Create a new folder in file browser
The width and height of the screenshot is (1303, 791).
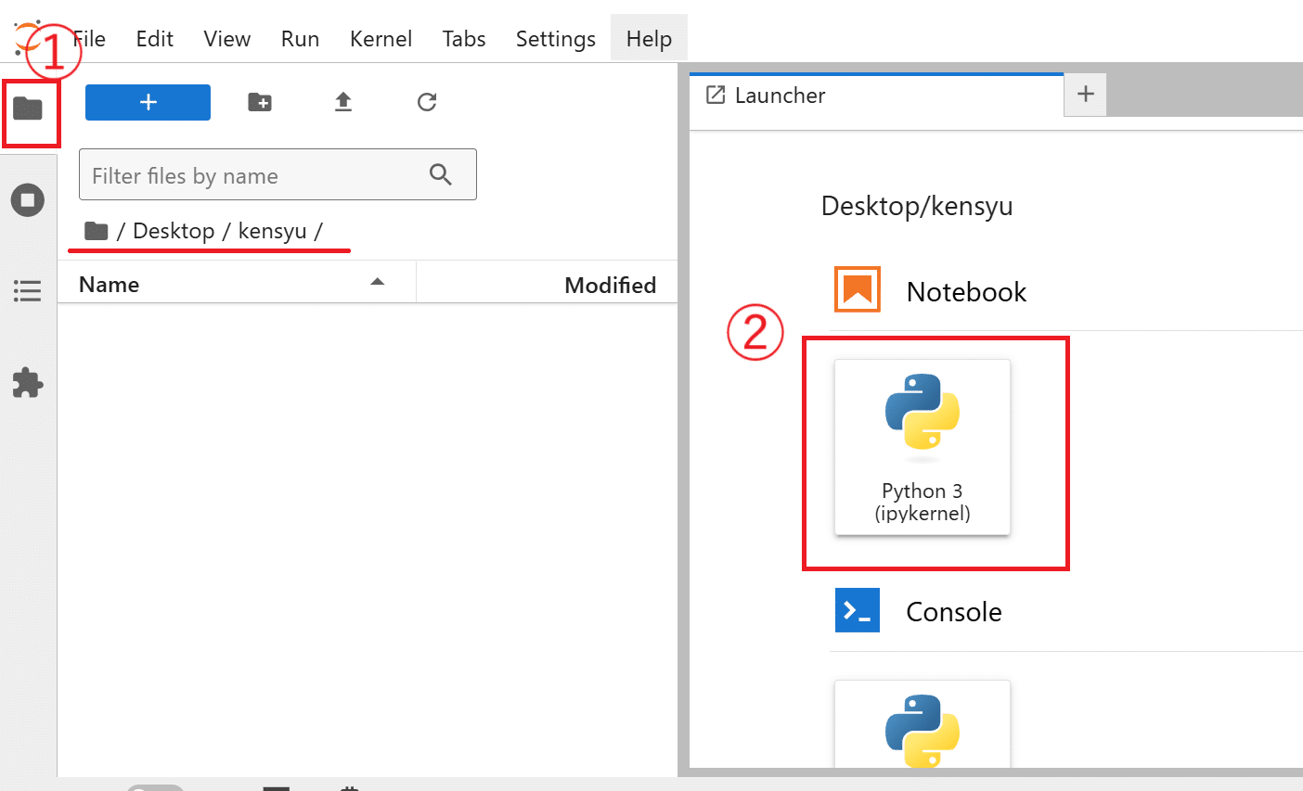[x=260, y=102]
